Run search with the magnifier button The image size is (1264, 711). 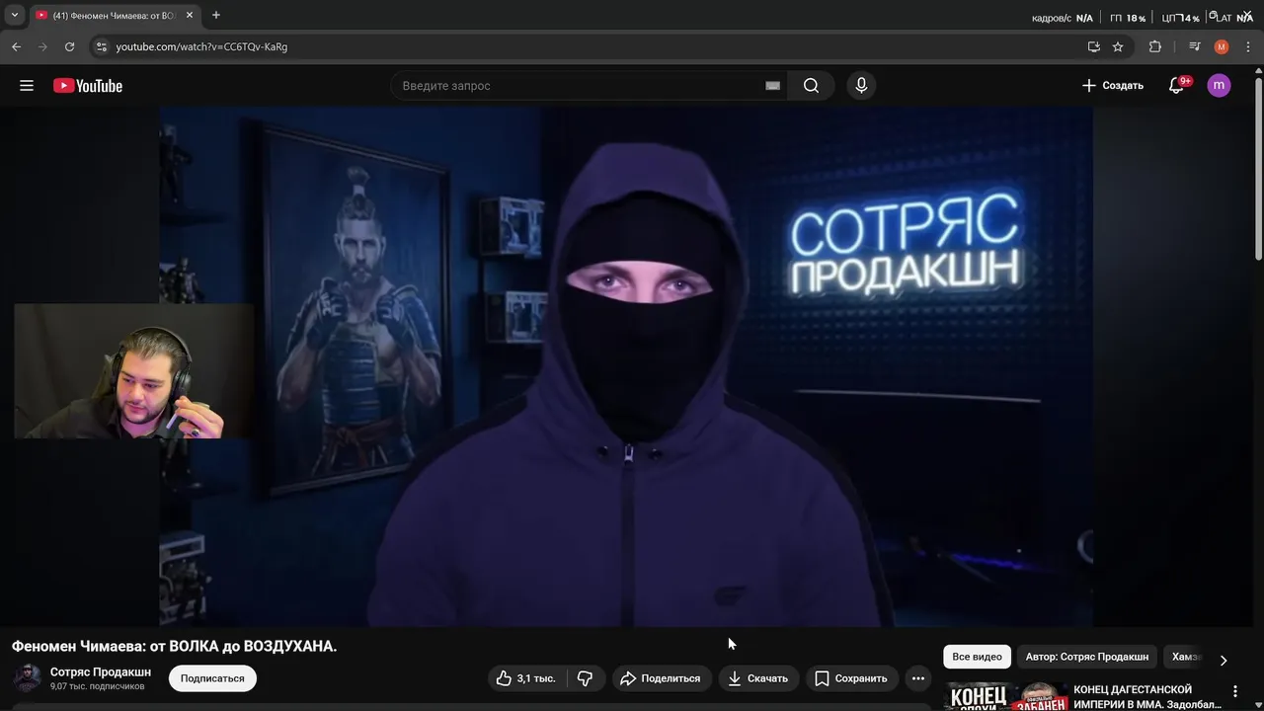point(811,86)
